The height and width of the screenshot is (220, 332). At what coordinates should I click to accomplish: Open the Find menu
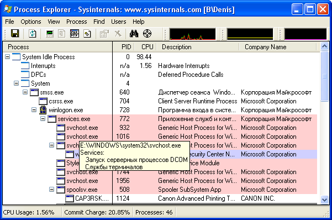click(99, 22)
